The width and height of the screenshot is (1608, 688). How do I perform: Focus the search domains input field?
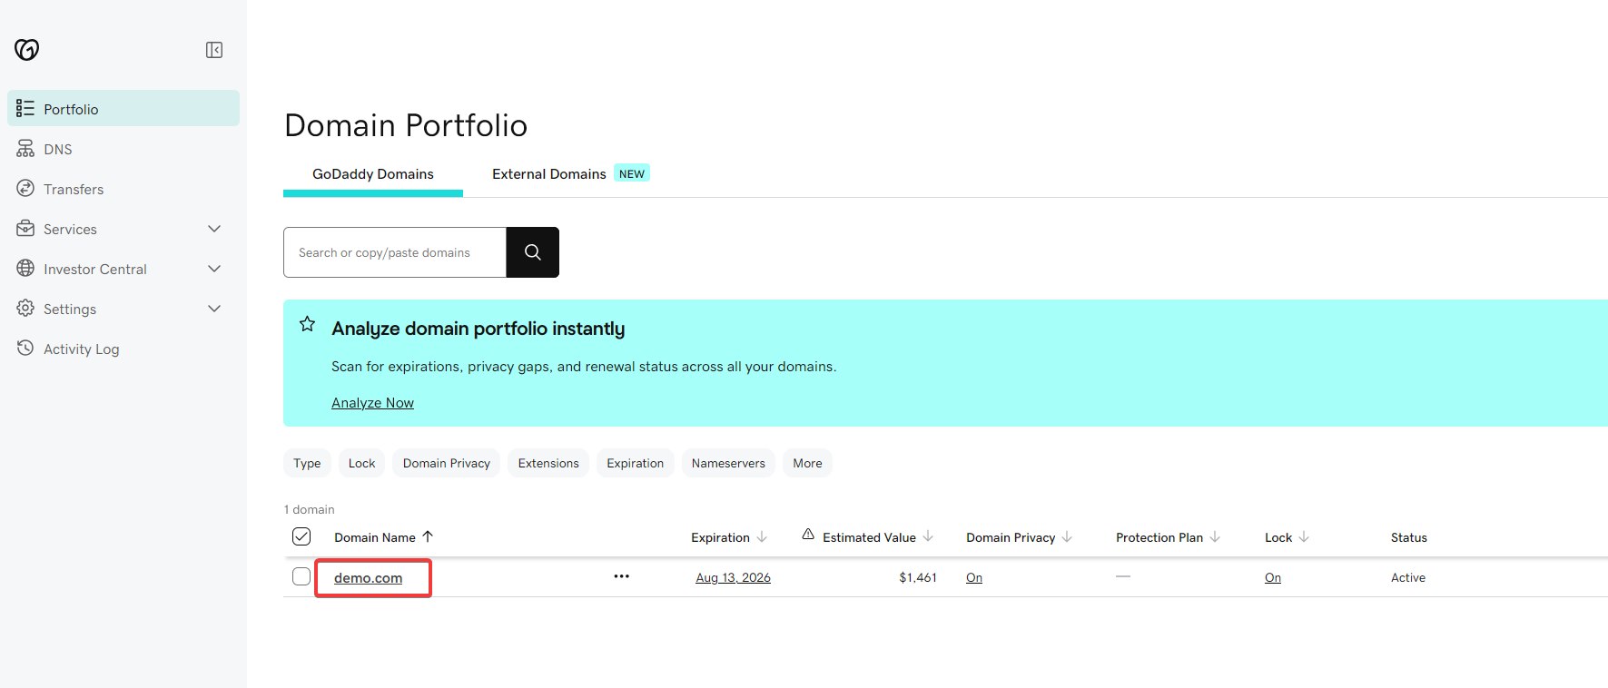395,252
